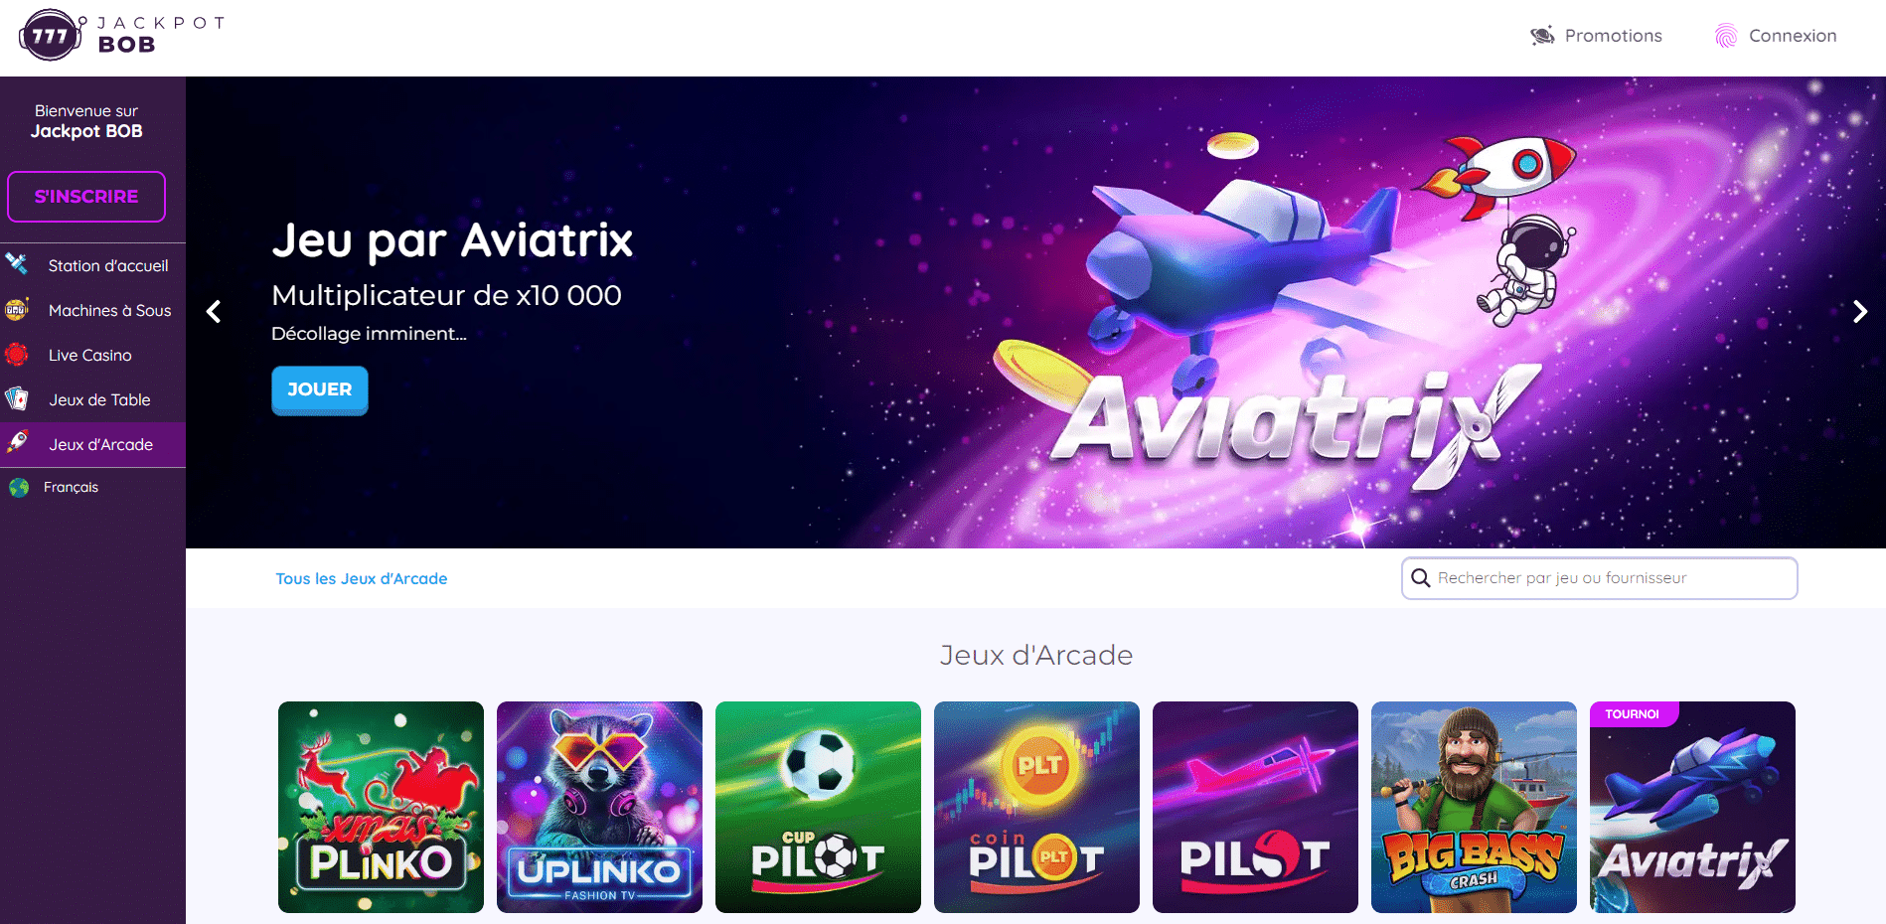Open the Xmas Plinko game thumbnail
The image size is (1886, 924).
click(381, 807)
